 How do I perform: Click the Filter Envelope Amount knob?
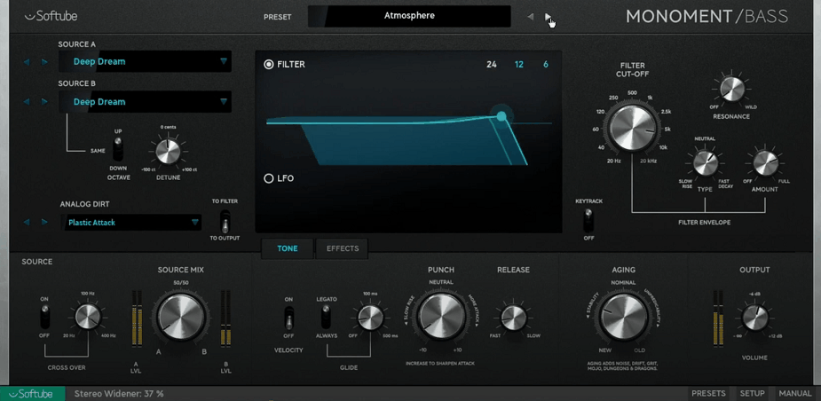(765, 163)
